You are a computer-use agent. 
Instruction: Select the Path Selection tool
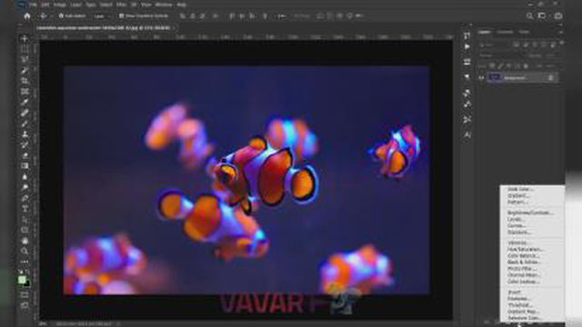[x=25, y=220]
